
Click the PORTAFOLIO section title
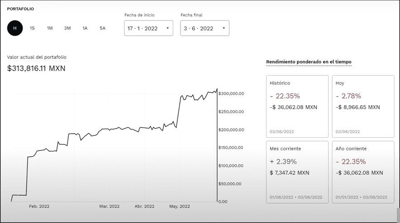(x=20, y=9)
